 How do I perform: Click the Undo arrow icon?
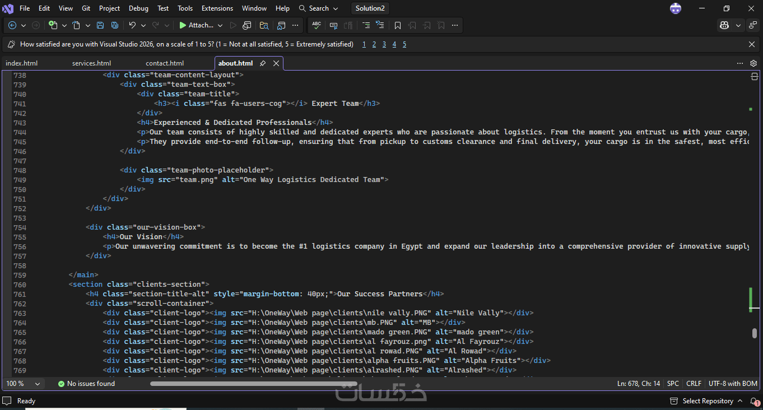click(132, 25)
